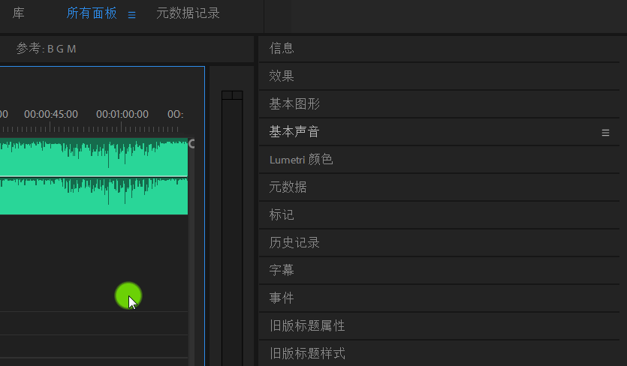Click the vertical zoom scrollbar handle beside waveform
This screenshot has width=627, height=366.
tap(191, 144)
